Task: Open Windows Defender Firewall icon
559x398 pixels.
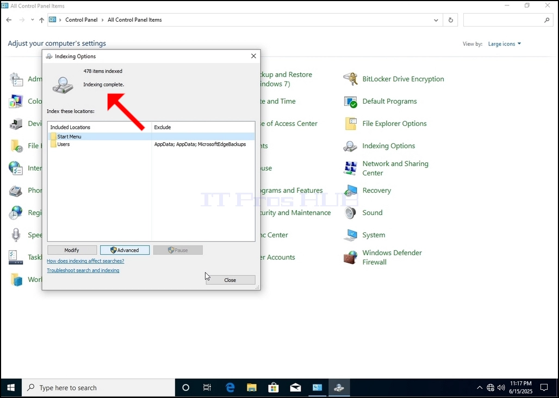Action: point(350,257)
